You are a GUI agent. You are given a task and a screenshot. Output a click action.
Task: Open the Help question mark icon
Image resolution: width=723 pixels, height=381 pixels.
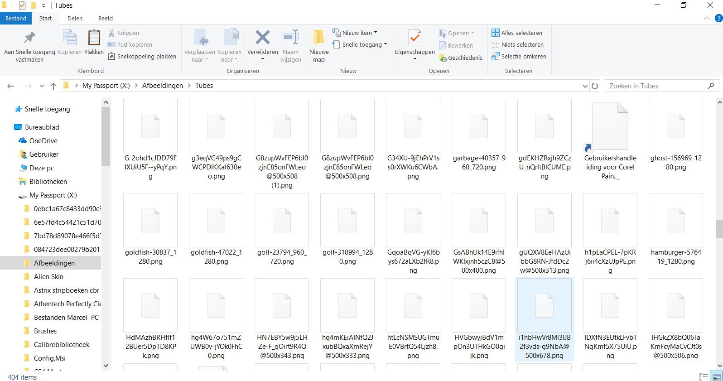[x=718, y=19]
